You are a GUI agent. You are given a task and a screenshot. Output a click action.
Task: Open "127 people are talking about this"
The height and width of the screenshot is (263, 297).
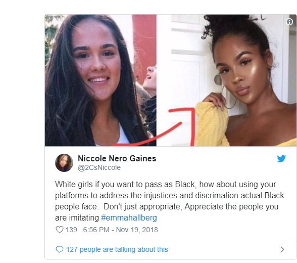[x=117, y=249]
